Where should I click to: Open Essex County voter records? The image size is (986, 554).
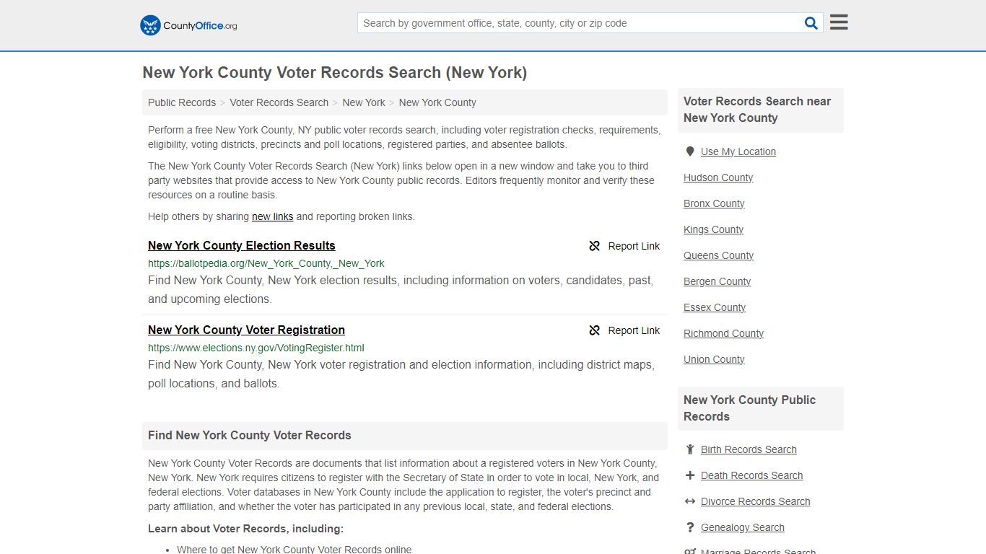[715, 307]
